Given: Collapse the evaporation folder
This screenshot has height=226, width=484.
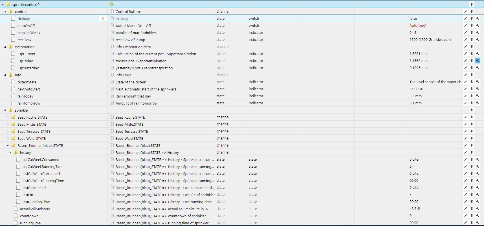Looking at the screenshot, I should (x=5, y=47).
